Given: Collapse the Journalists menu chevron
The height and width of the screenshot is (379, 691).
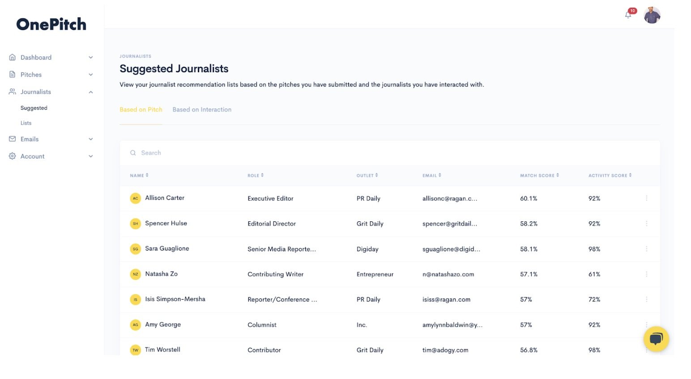Looking at the screenshot, I should point(91,92).
